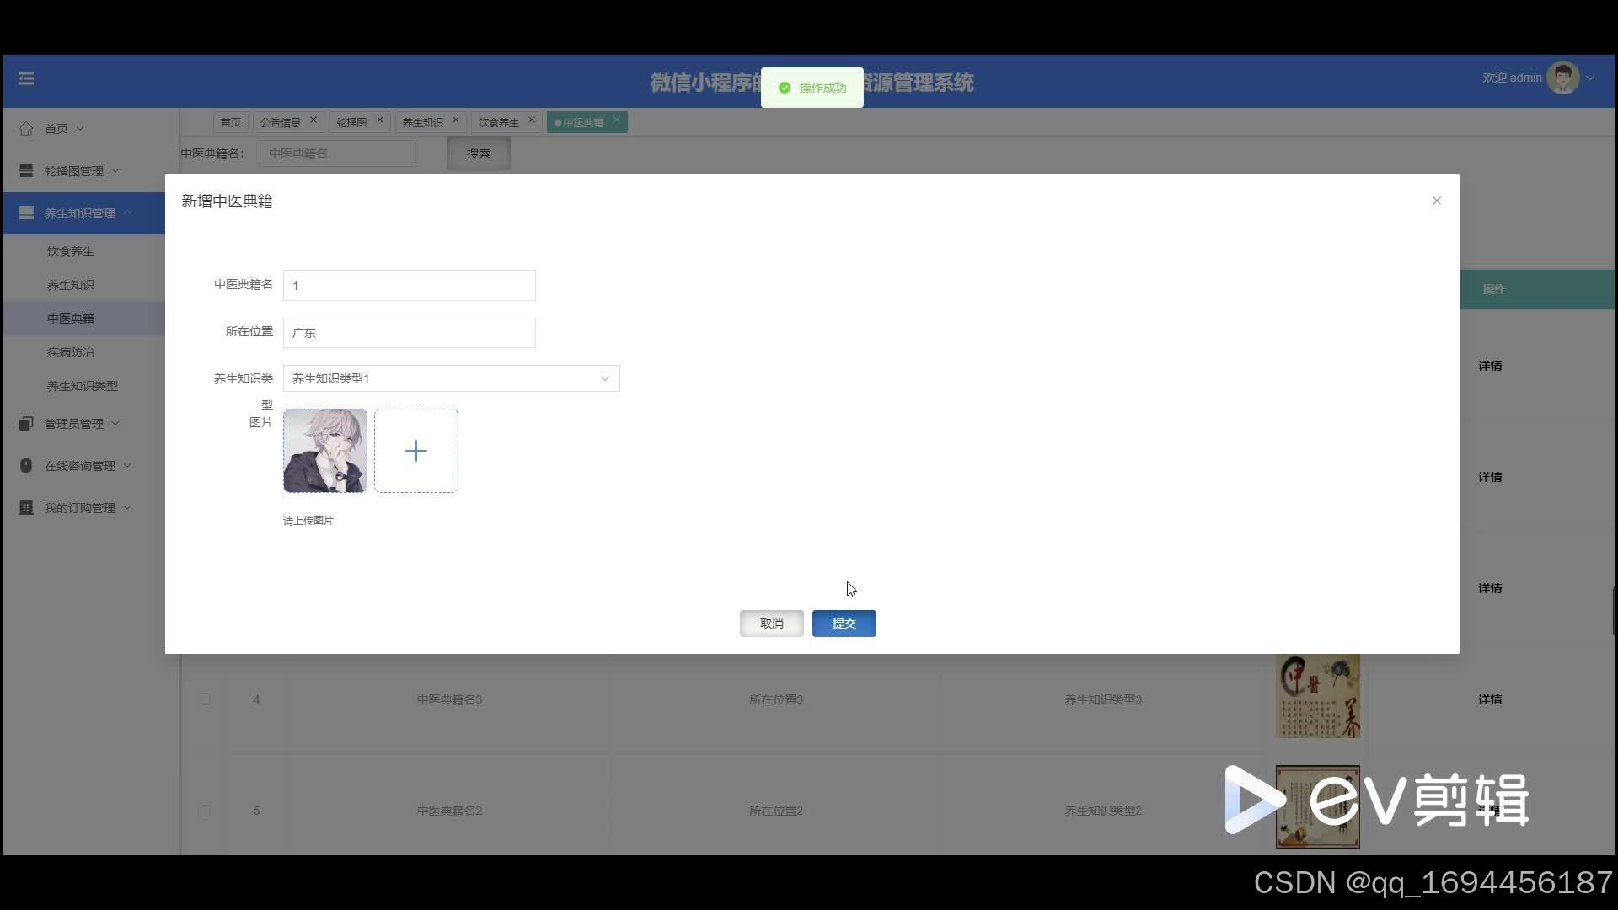This screenshot has width=1618, height=910.
Task: Open the 养生知识类型1 dropdown
Action: pyautogui.click(x=451, y=378)
